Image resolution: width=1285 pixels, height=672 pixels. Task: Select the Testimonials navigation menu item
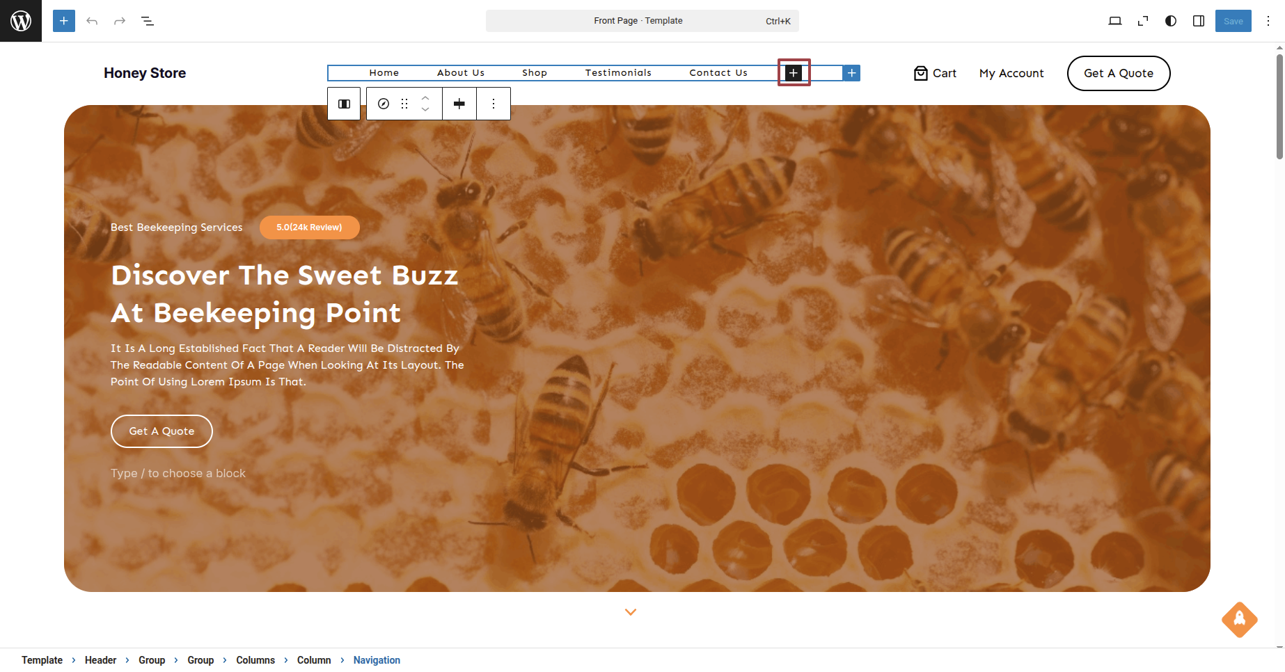tap(618, 73)
